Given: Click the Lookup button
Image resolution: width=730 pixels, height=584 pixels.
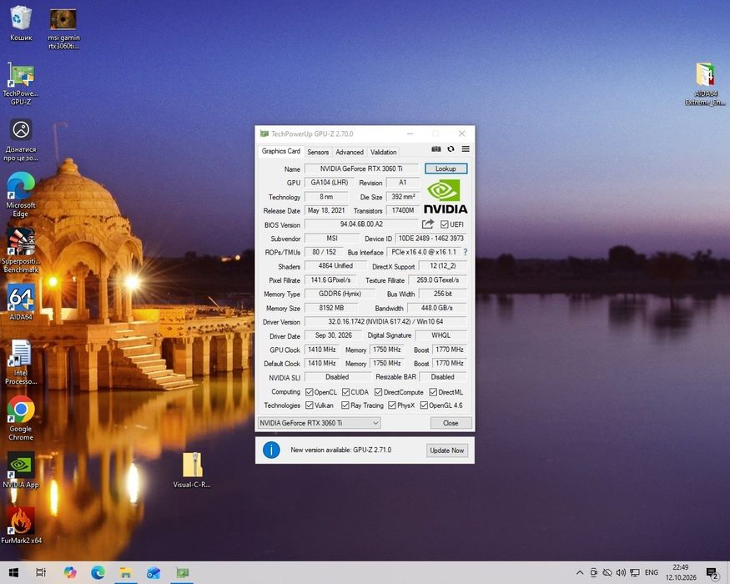Looking at the screenshot, I should pos(446,169).
